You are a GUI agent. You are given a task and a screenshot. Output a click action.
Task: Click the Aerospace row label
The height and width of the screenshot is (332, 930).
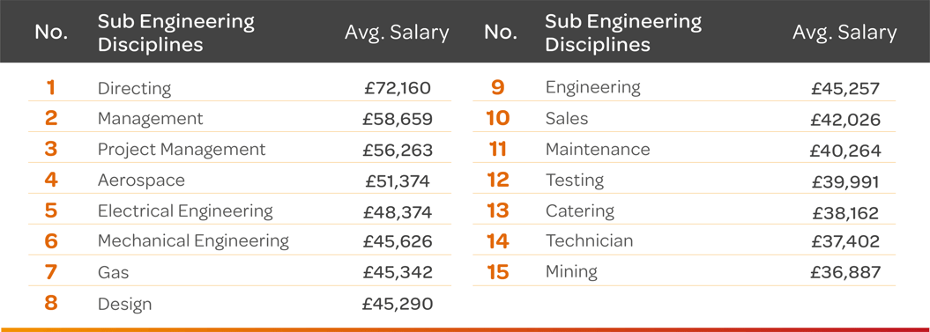click(x=141, y=181)
